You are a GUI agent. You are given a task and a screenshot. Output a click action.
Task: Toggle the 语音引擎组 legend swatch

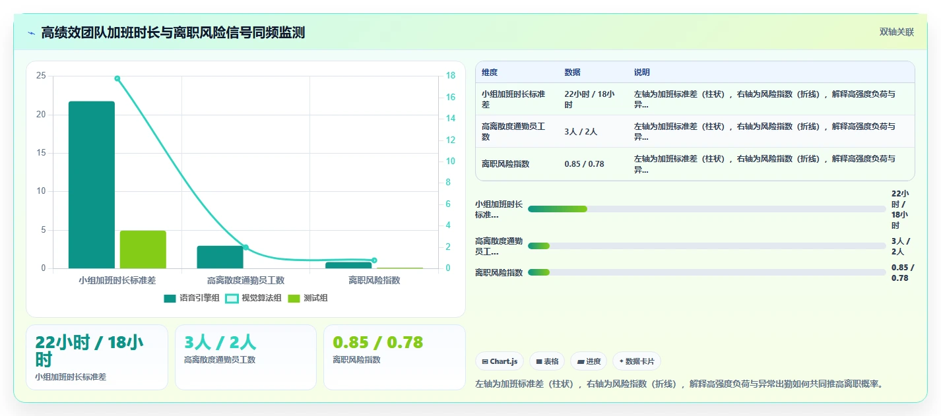tap(170, 298)
